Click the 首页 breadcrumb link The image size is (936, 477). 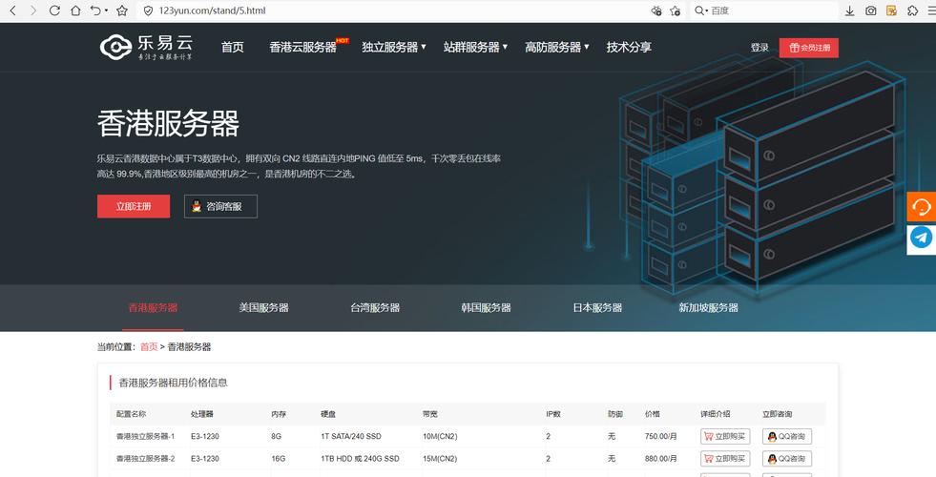[x=149, y=347]
